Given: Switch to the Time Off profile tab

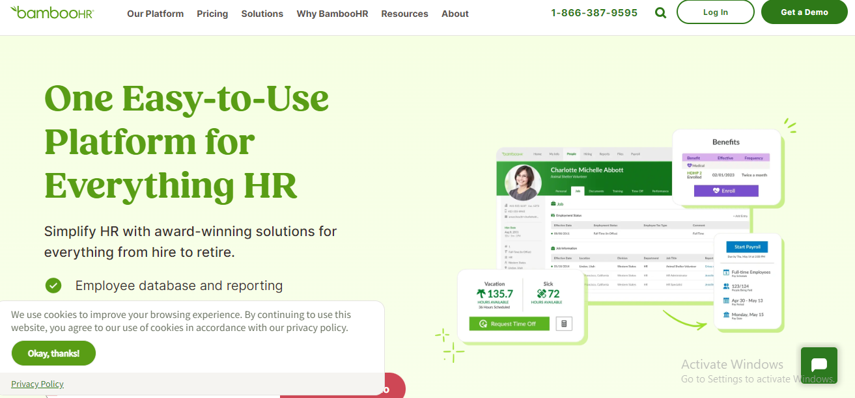Looking at the screenshot, I should tap(638, 191).
